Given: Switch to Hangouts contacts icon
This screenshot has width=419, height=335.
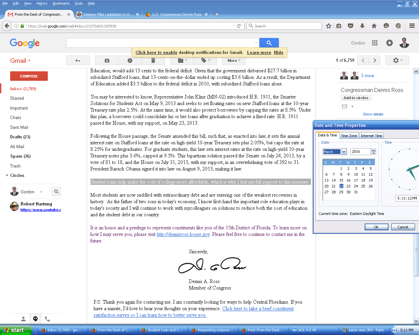Looking at the screenshot, I should point(23,319).
